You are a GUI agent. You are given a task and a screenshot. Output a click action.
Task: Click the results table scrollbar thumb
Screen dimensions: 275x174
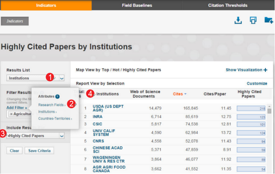[x=269, y=111]
